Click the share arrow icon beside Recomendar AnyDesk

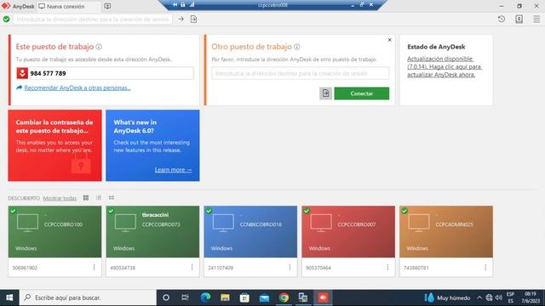pyautogui.click(x=19, y=88)
